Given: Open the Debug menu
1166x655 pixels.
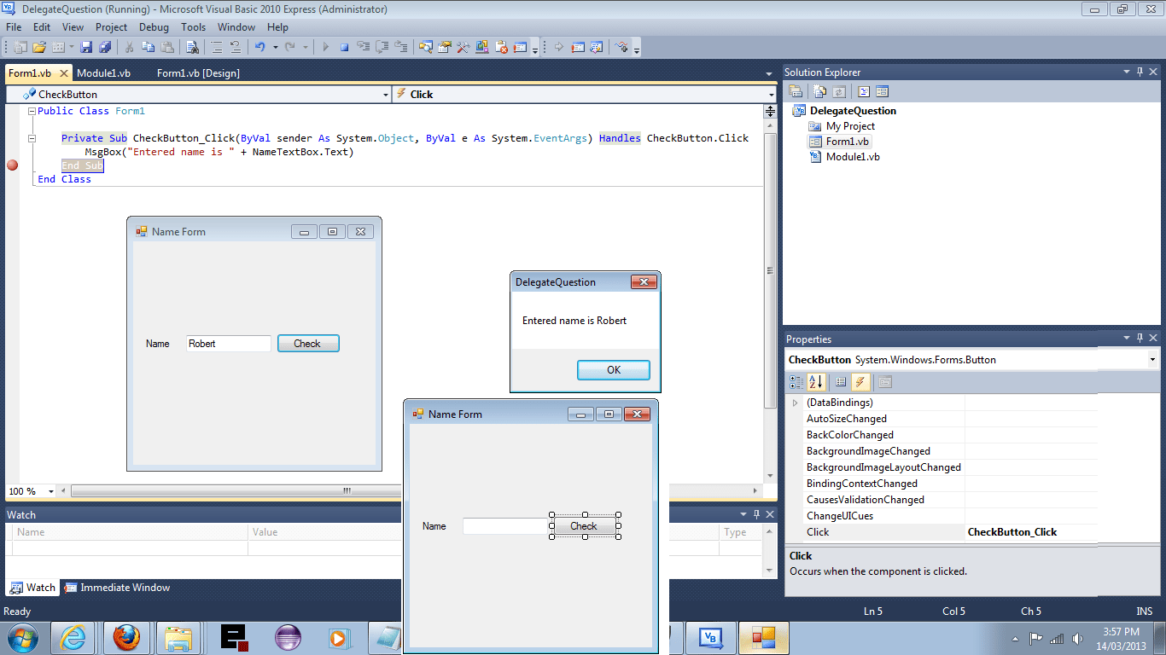Looking at the screenshot, I should click(154, 26).
